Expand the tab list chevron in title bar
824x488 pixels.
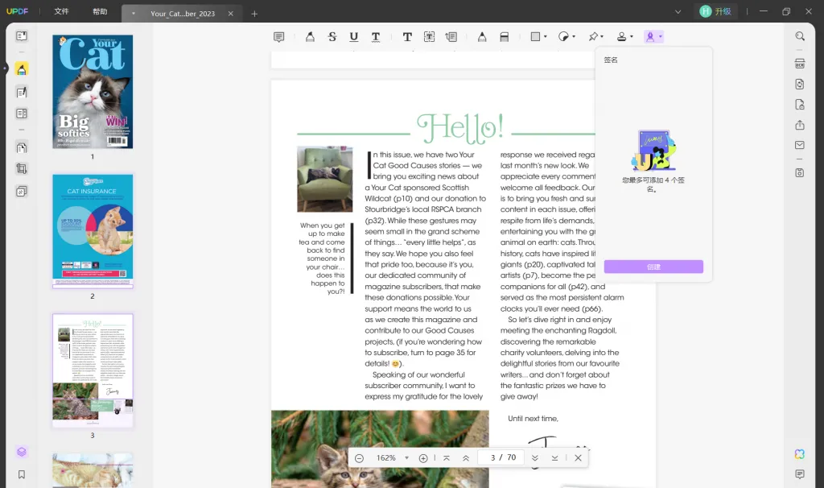[x=678, y=11]
